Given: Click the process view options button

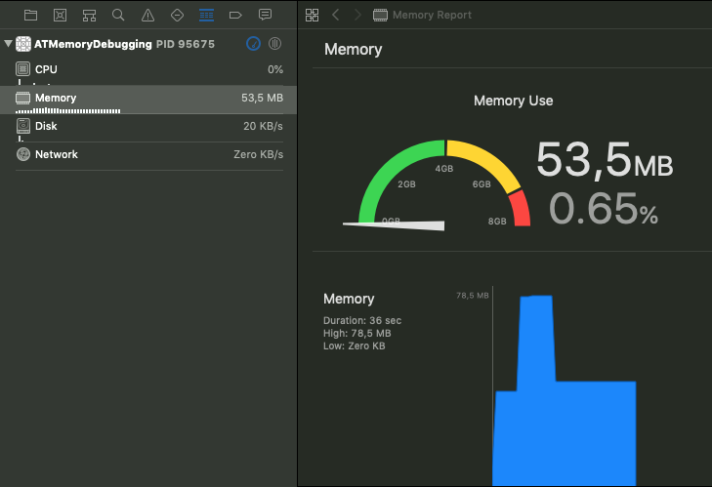Looking at the screenshot, I should pos(275,44).
